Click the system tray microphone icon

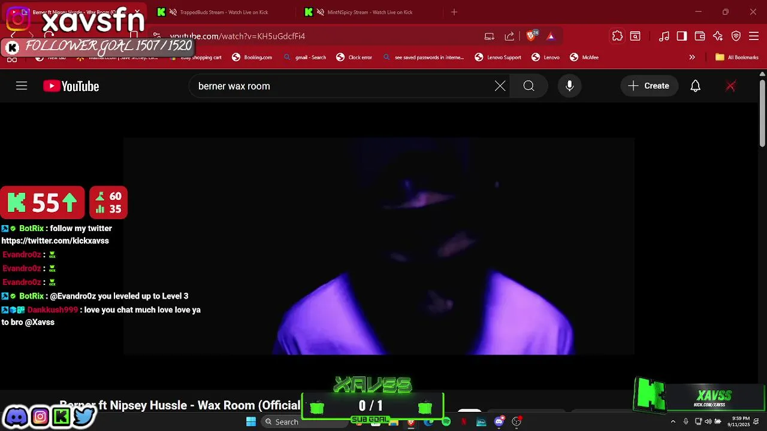coord(686,422)
